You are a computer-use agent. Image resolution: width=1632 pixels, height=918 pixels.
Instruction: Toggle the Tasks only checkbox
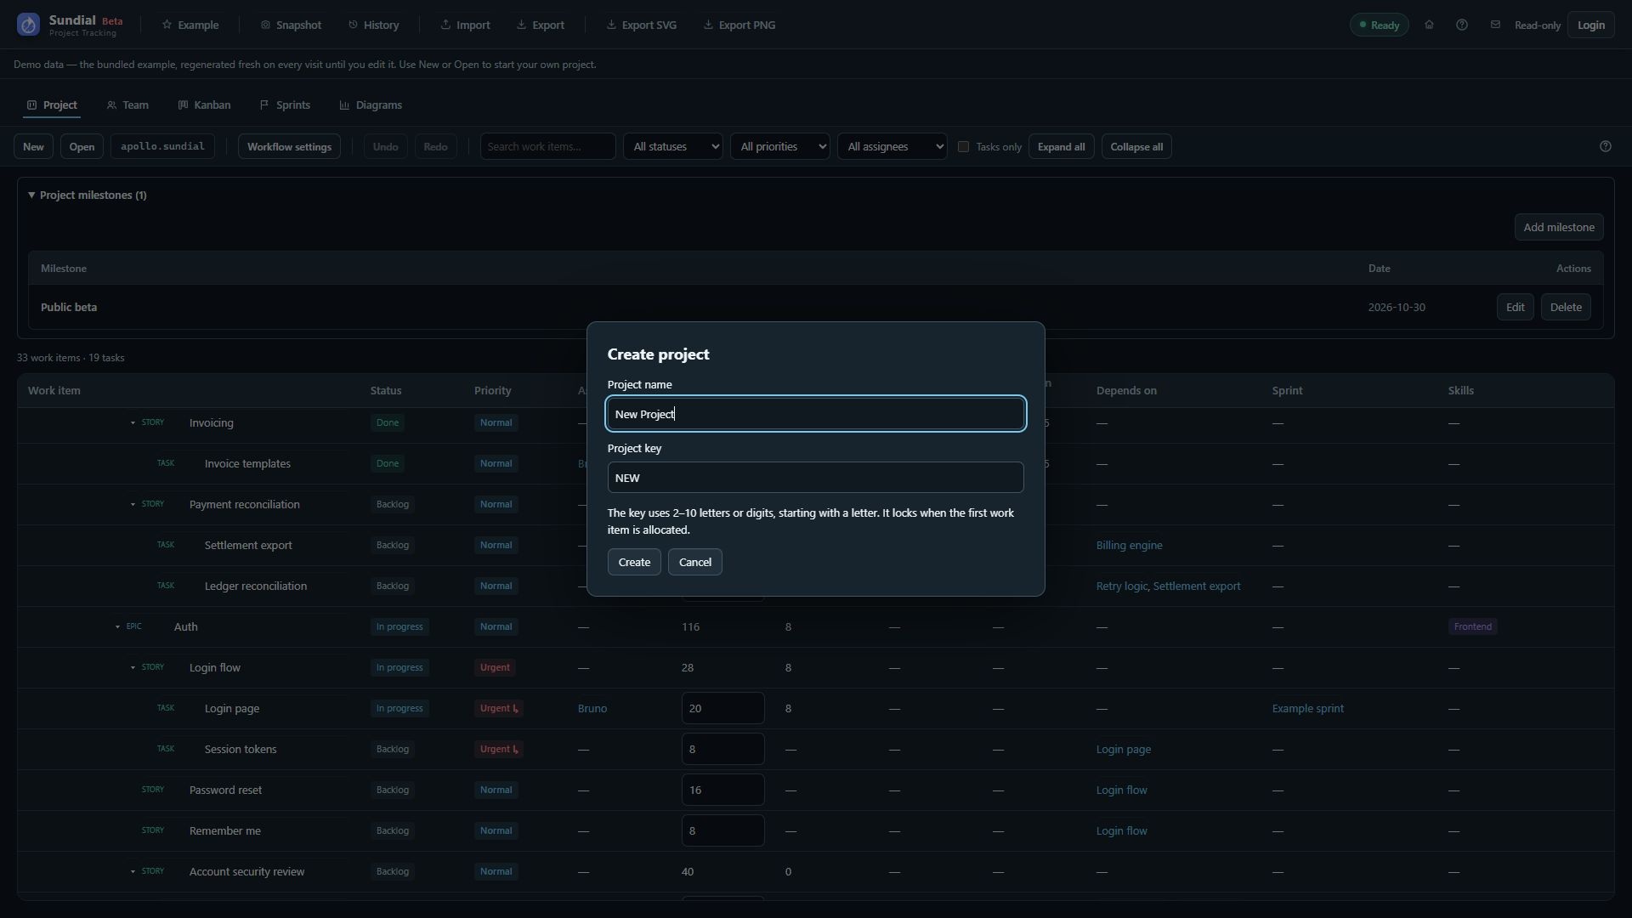point(963,146)
